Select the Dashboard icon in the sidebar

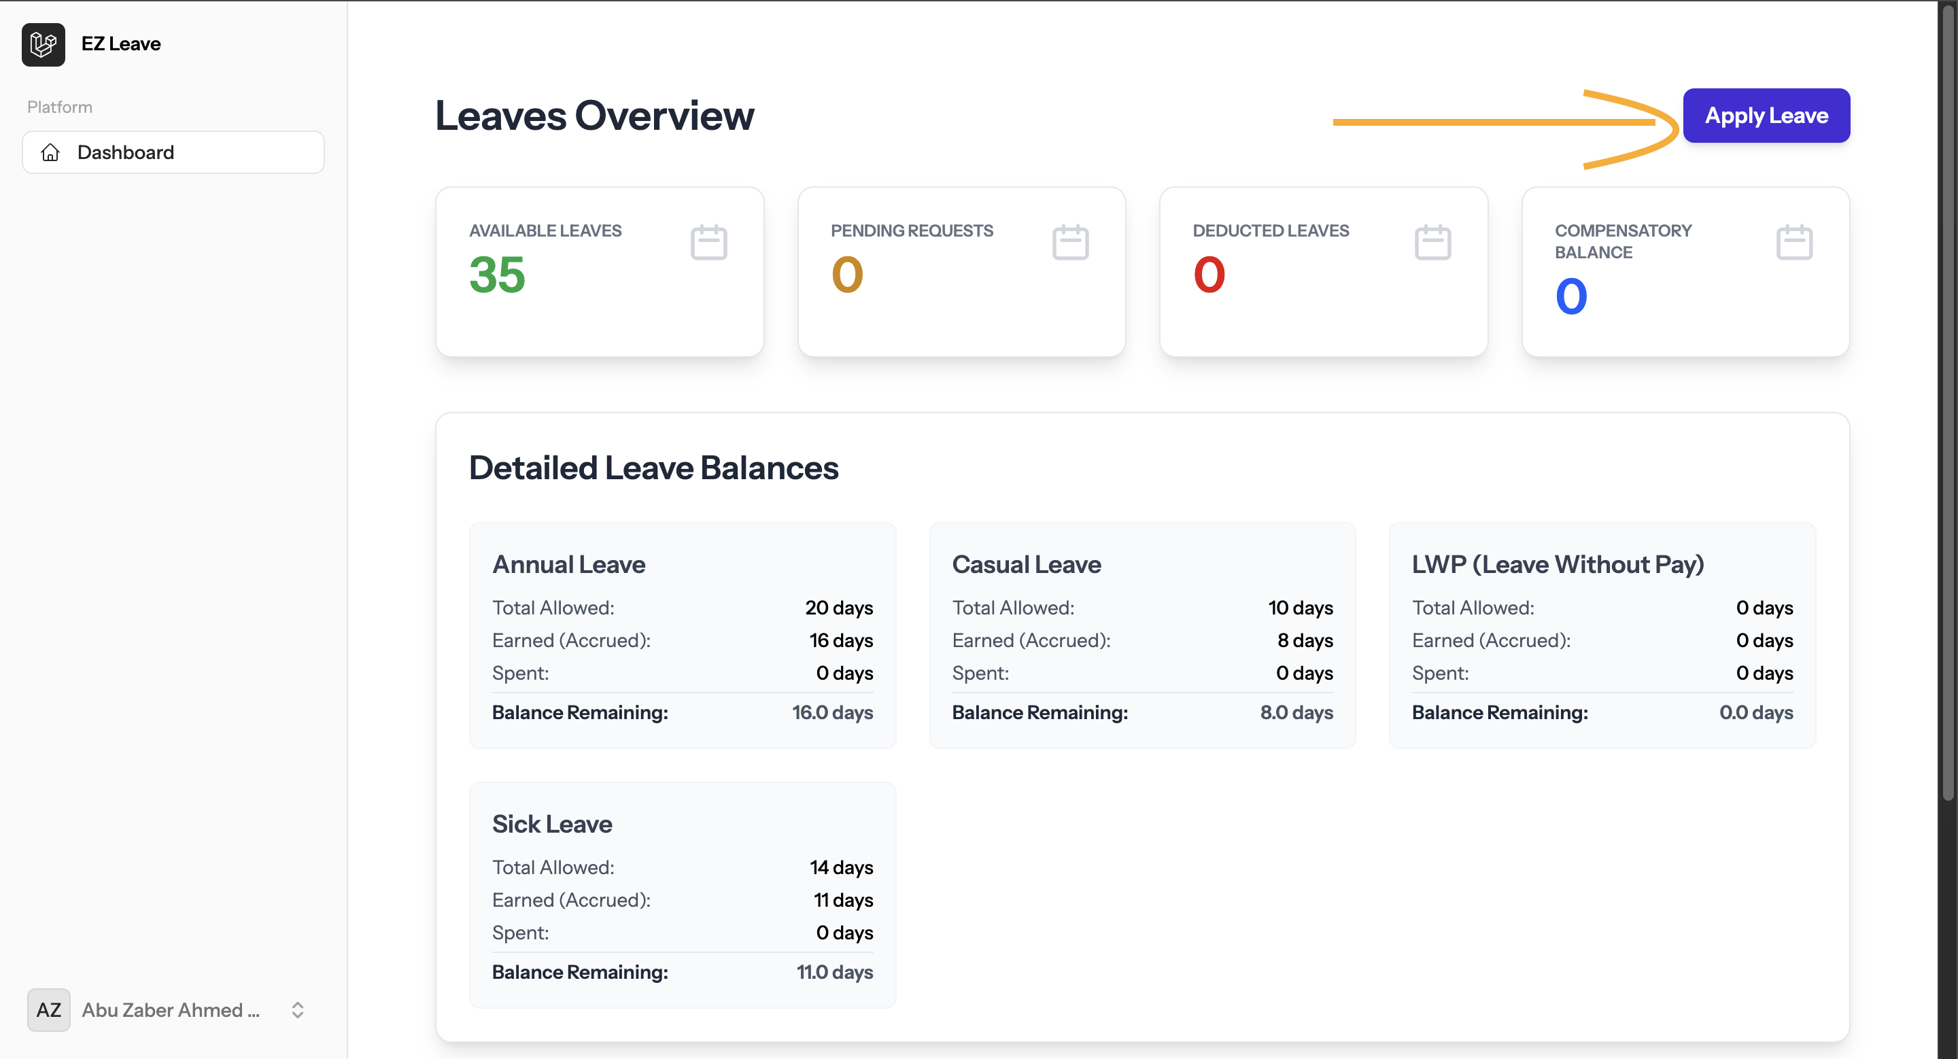coord(50,152)
